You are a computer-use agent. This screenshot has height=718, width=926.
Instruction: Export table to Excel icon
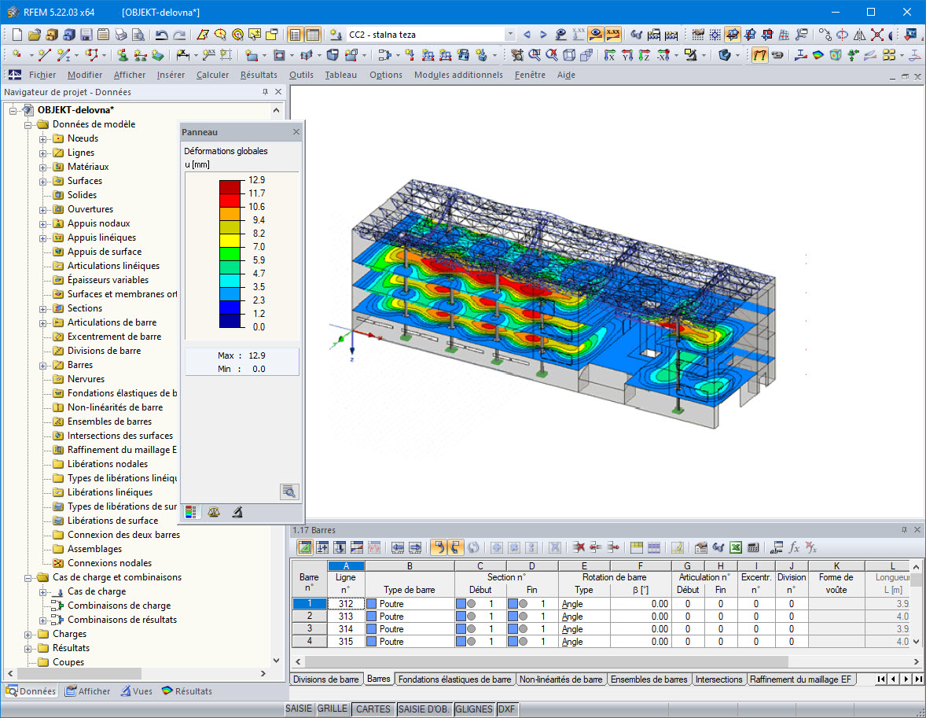point(735,548)
